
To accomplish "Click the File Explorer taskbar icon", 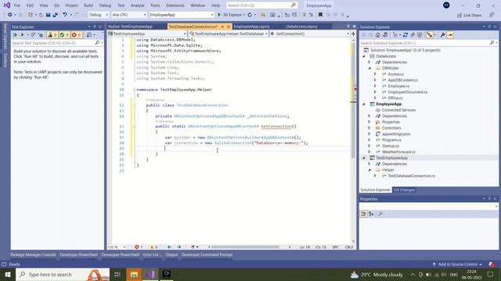I will (x=134, y=274).
